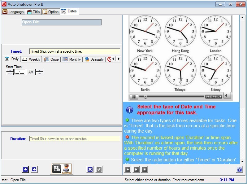The height and width of the screenshot is (184, 247).
Task: Click the red icon of the partially hidden tab
Action: [109, 59]
